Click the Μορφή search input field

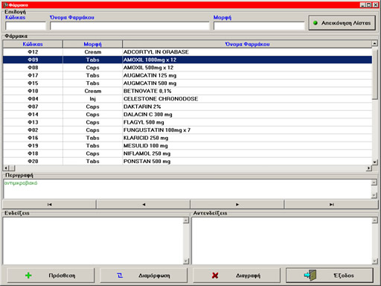(259, 26)
